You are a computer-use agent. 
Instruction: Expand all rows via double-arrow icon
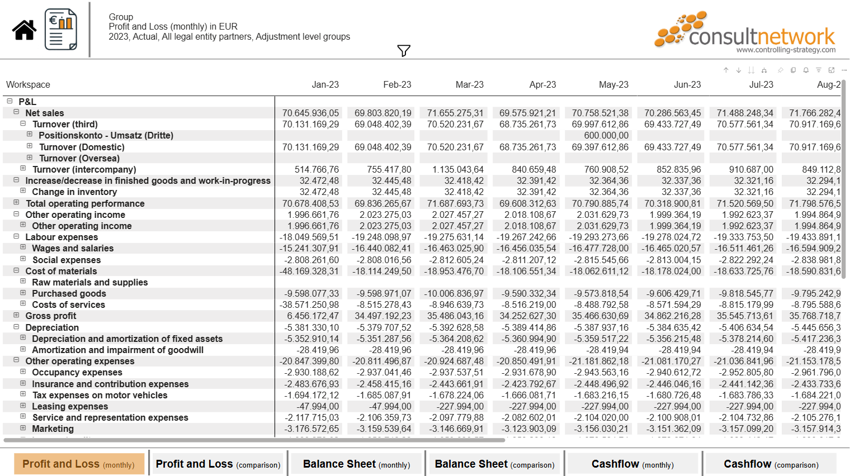click(x=751, y=70)
